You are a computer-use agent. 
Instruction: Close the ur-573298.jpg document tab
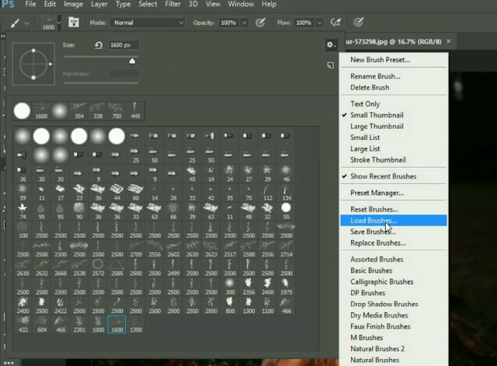click(449, 41)
